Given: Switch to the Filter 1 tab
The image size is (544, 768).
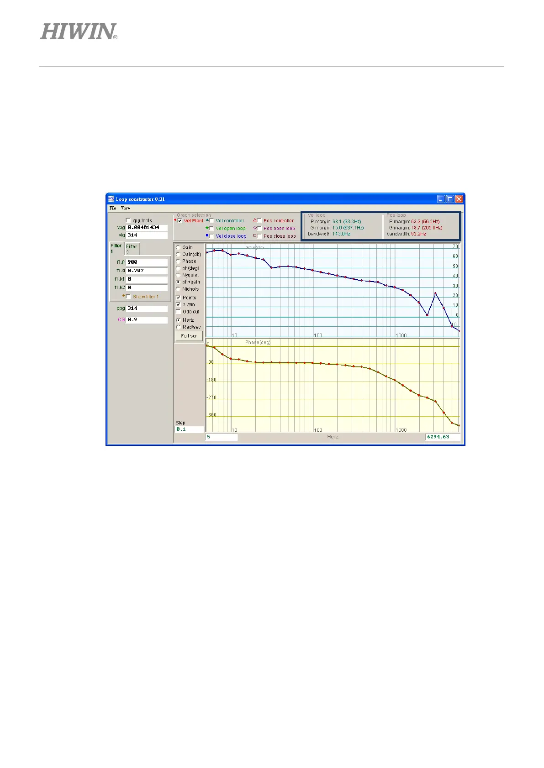Looking at the screenshot, I should pos(116,249).
